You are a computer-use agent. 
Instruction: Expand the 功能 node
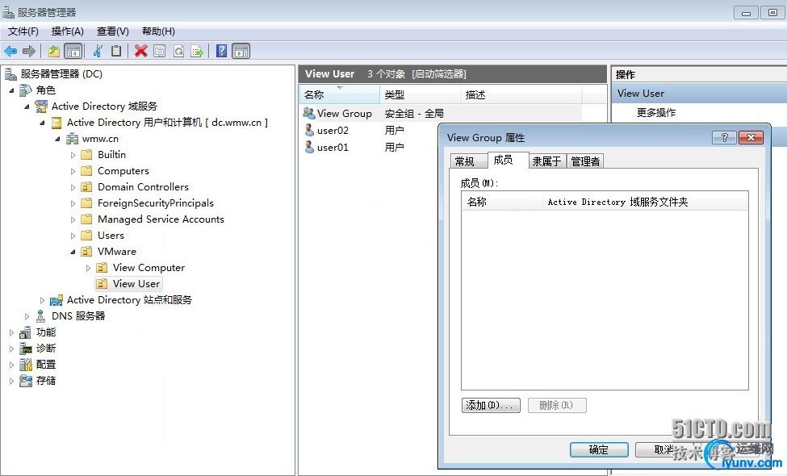[x=11, y=332]
